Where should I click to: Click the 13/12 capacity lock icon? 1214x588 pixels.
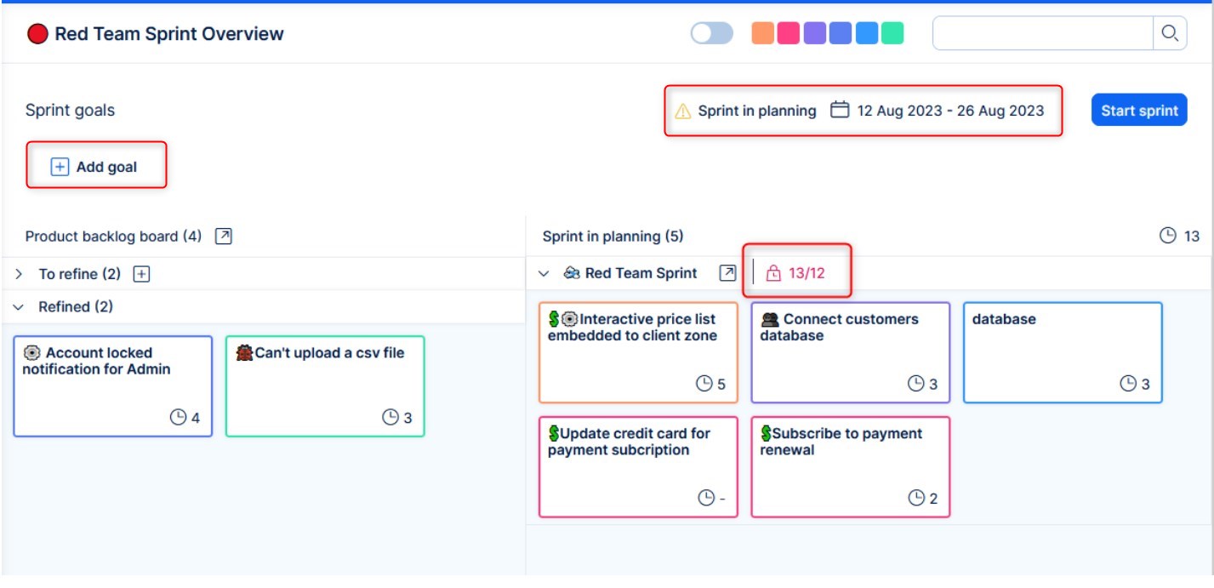click(773, 273)
